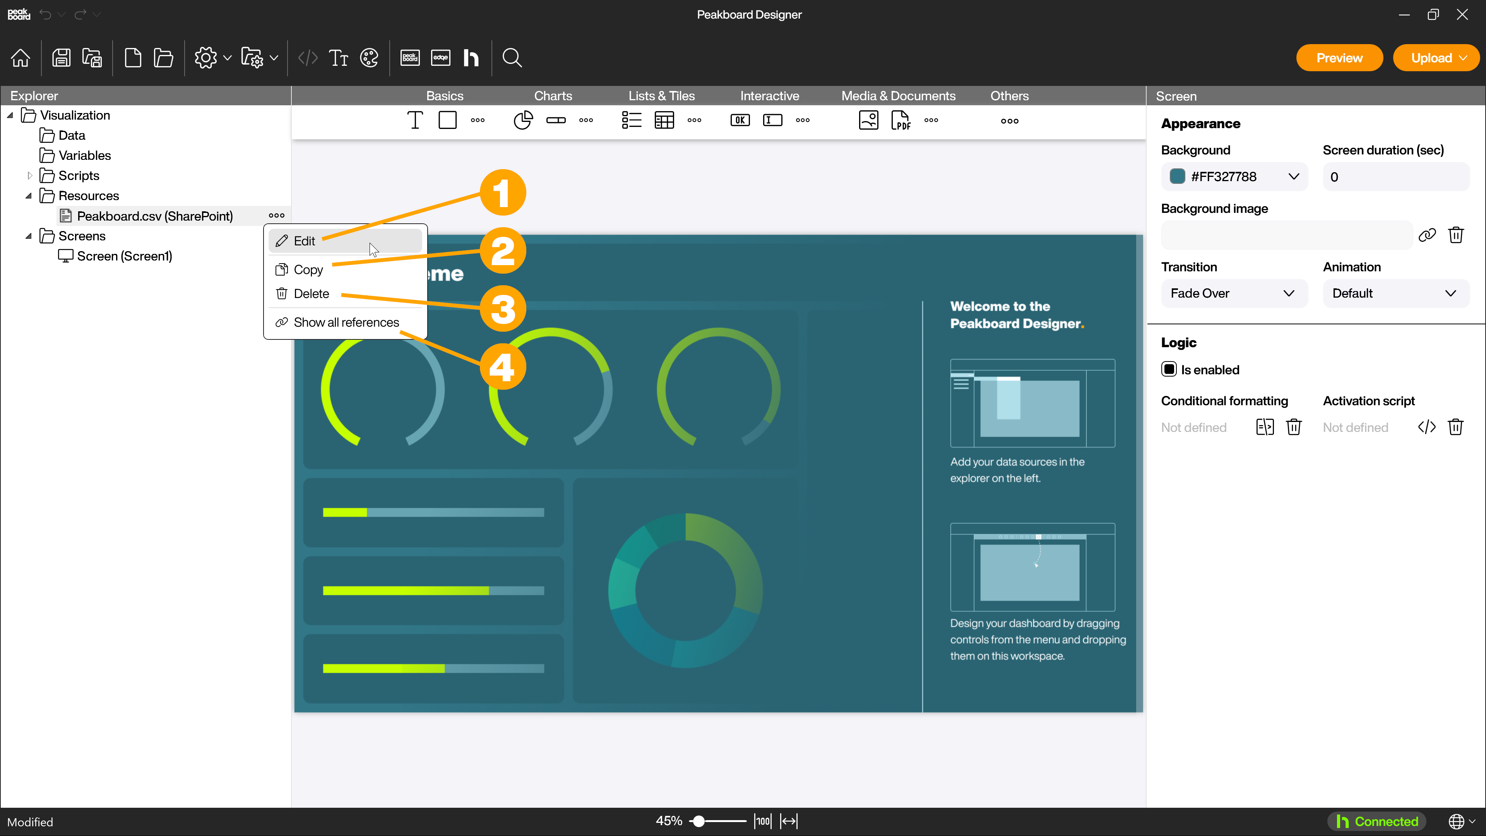
Task: Show more Charts controls via ellipsis
Action: (x=586, y=120)
